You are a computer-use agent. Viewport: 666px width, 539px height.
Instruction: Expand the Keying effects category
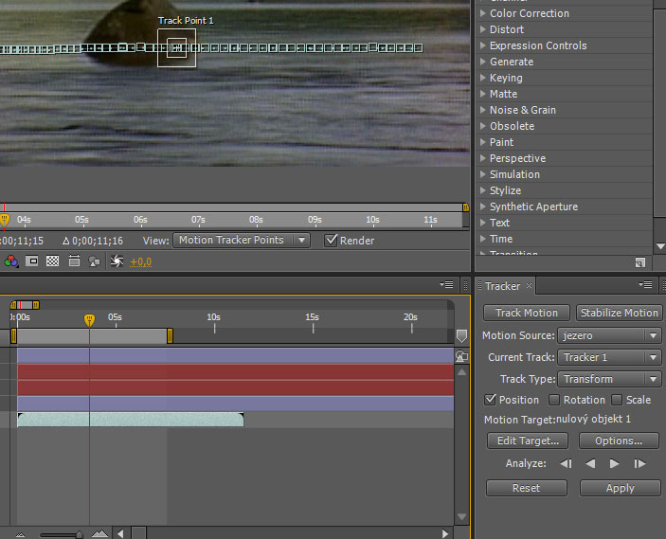click(x=482, y=78)
